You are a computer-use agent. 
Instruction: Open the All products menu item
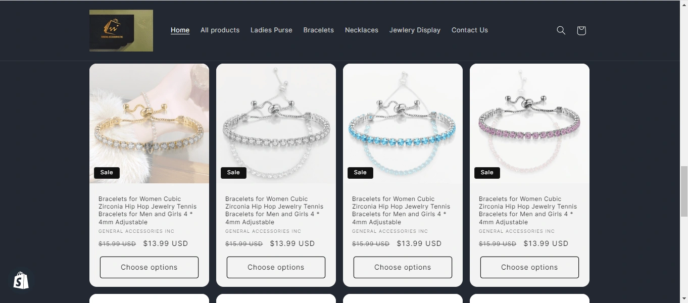(220, 30)
